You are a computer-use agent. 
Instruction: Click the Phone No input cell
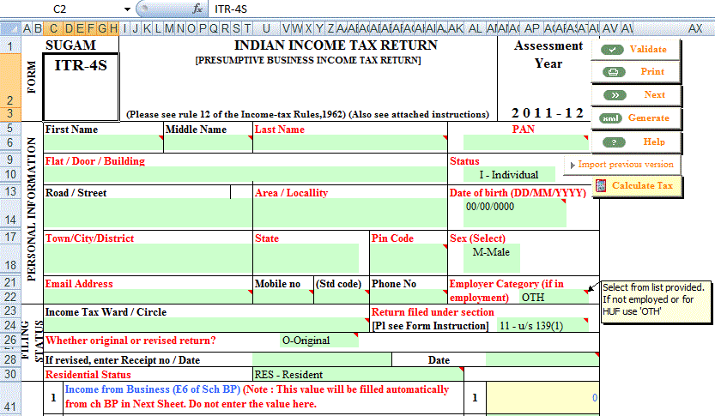(x=408, y=297)
